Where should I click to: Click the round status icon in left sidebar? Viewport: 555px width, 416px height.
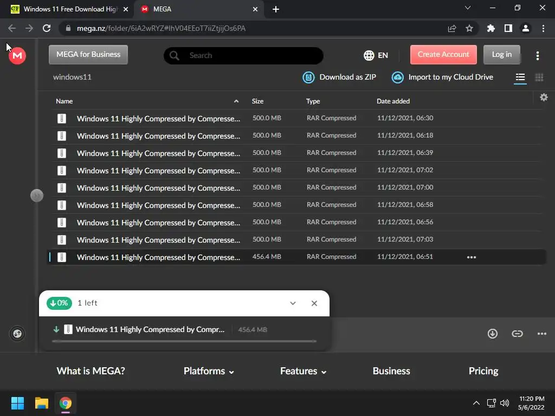click(x=17, y=334)
